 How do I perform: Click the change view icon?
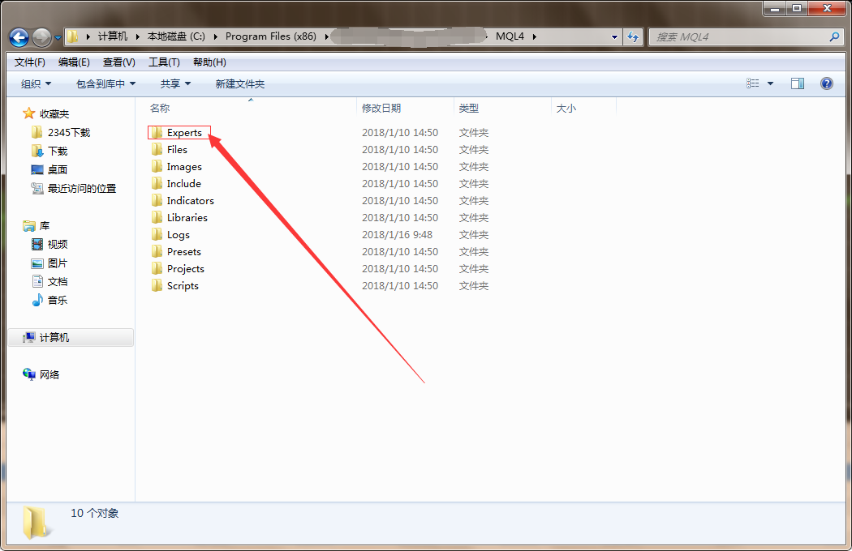pos(753,83)
